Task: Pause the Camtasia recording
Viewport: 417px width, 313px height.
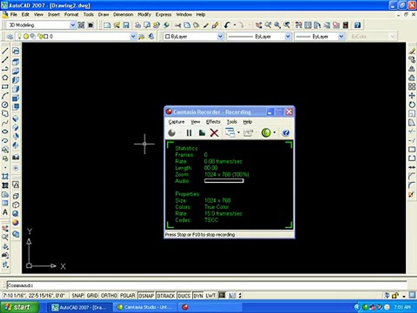Action: pos(189,133)
